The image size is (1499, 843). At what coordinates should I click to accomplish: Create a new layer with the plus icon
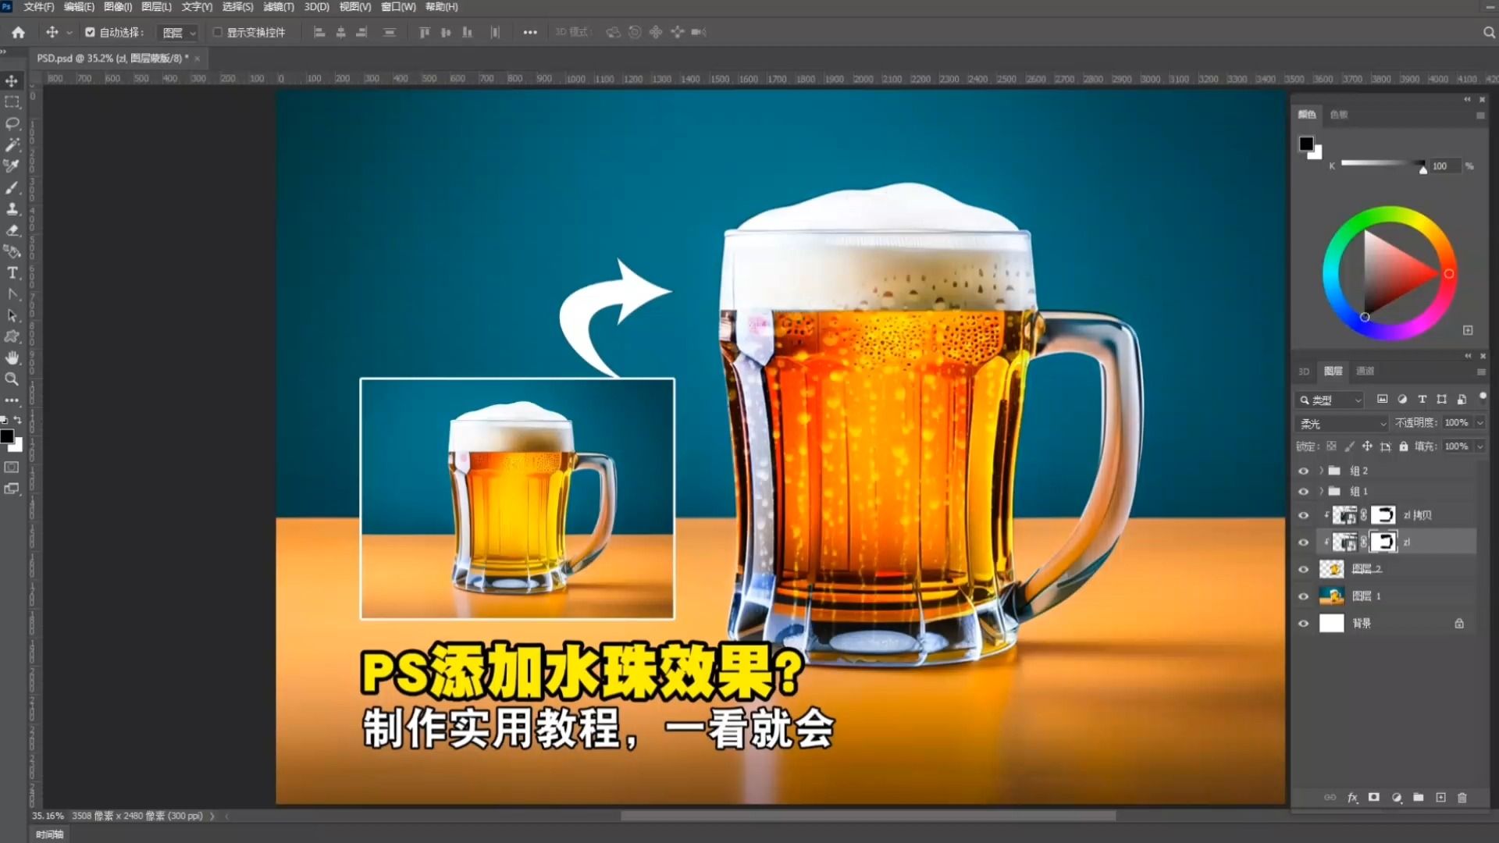click(x=1440, y=798)
